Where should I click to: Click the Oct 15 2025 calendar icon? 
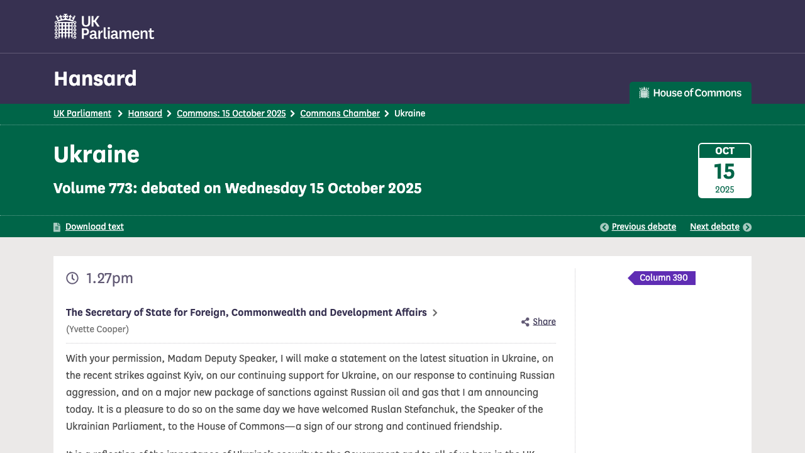[724, 171]
